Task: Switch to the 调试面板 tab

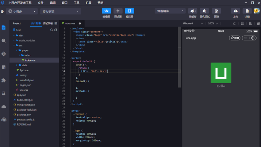Action: click(x=48, y=23)
